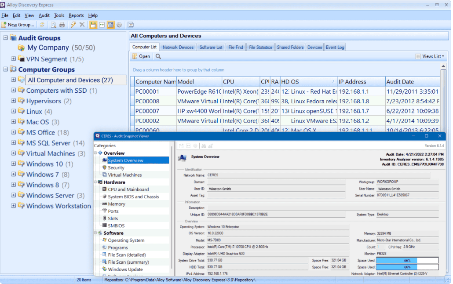The image size is (453, 284).
Task: Click the printer icon on the toolbar
Action: coord(62,25)
